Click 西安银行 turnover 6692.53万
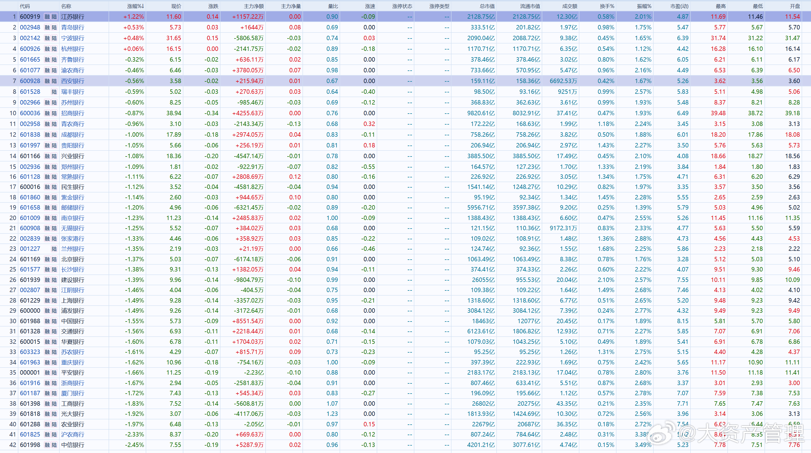The width and height of the screenshot is (811, 453). point(563,81)
